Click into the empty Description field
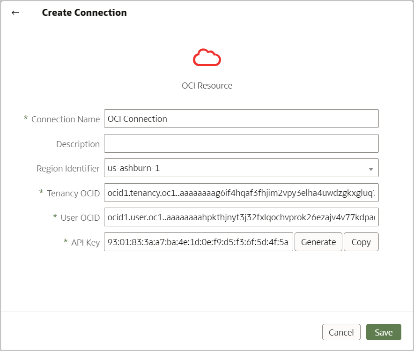The width and height of the screenshot is (414, 351). (241, 143)
